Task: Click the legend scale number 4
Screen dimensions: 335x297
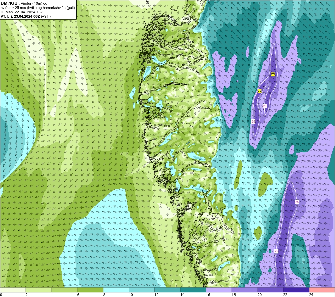Action: tap(53, 295)
